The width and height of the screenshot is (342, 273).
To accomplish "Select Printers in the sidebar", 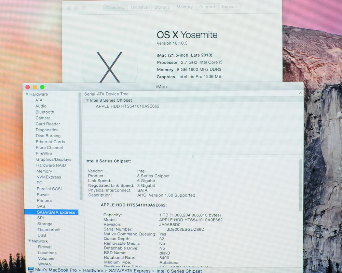I will [44, 200].
